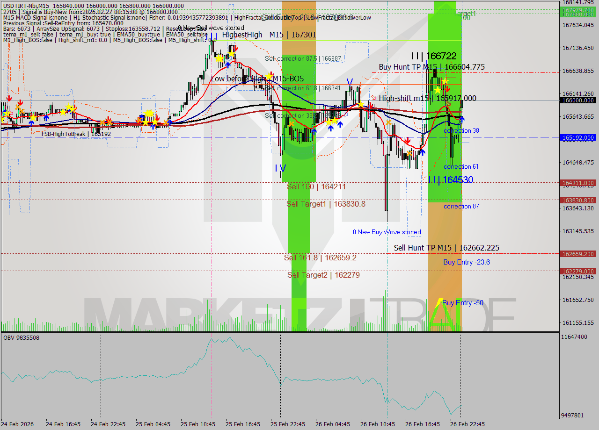Select the red sell arrow above the chart peak
The height and width of the screenshot is (430, 599).
coord(235,47)
